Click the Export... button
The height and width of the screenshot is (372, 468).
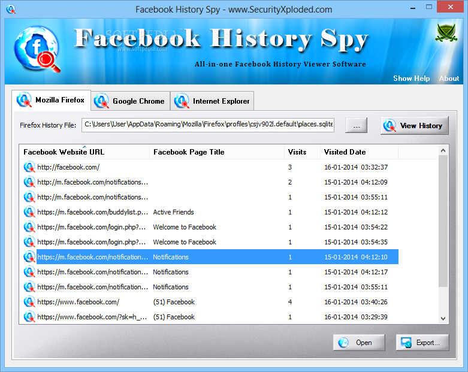click(x=422, y=343)
